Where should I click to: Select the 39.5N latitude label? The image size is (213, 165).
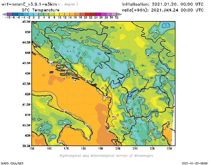click(x=26, y=146)
